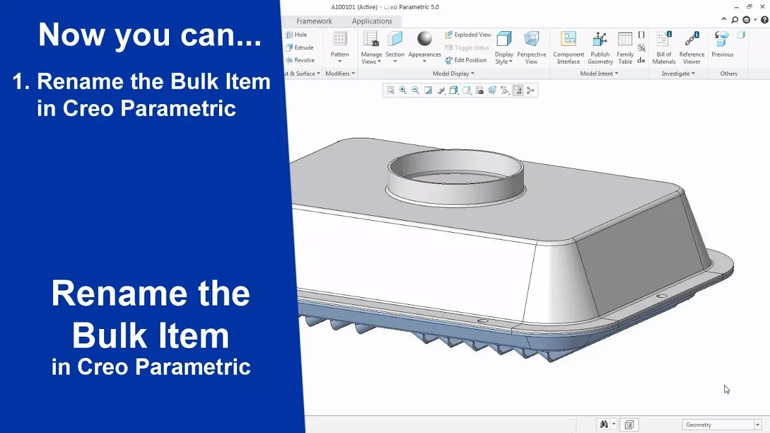Viewport: 770px width, 433px height.
Task: Expand the Cut & Surface group
Action: point(302,73)
